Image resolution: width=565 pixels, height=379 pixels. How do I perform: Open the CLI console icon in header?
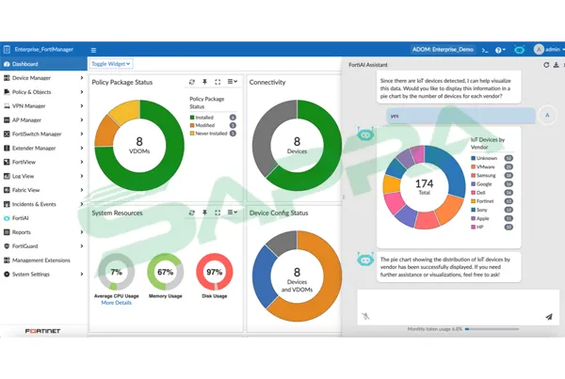coord(485,50)
